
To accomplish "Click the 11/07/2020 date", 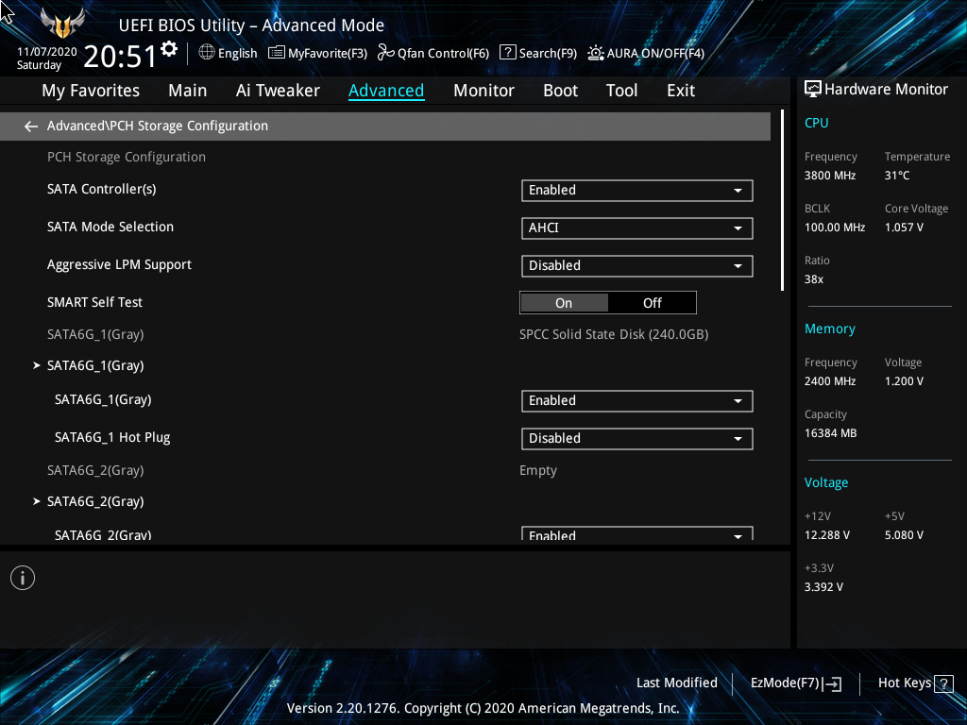I will (47, 52).
